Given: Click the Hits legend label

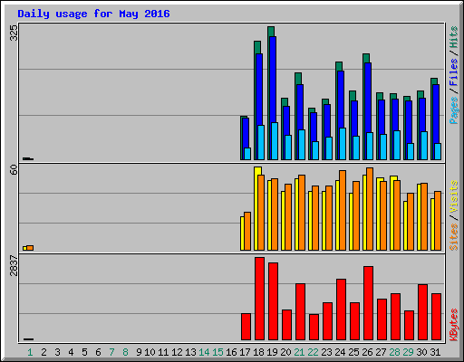Looking at the screenshot, I should click(454, 37).
